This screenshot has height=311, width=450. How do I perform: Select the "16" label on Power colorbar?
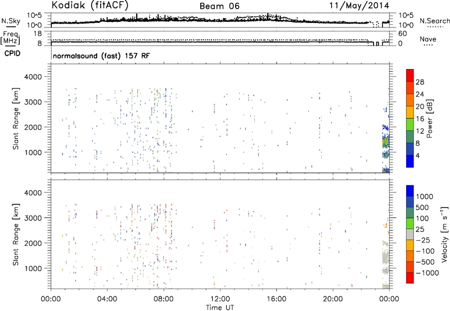coord(420,119)
